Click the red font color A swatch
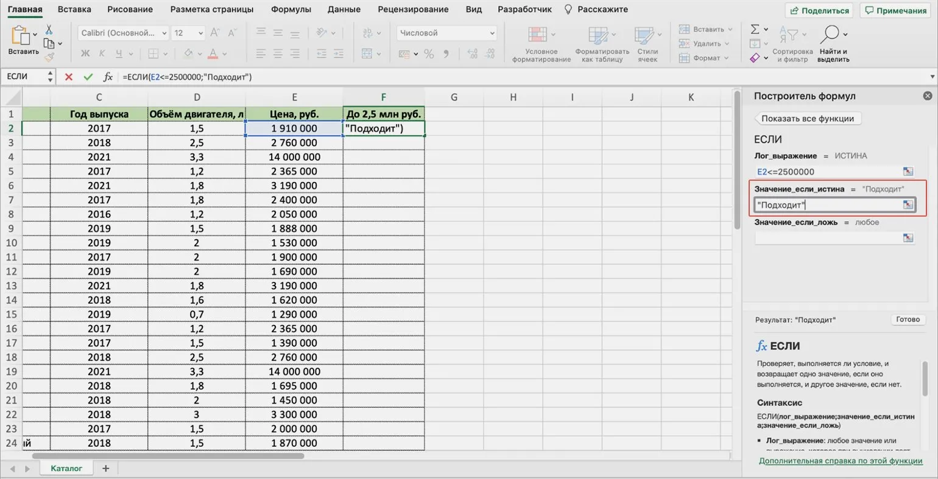938x479 pixels. (x=213, y=54)
